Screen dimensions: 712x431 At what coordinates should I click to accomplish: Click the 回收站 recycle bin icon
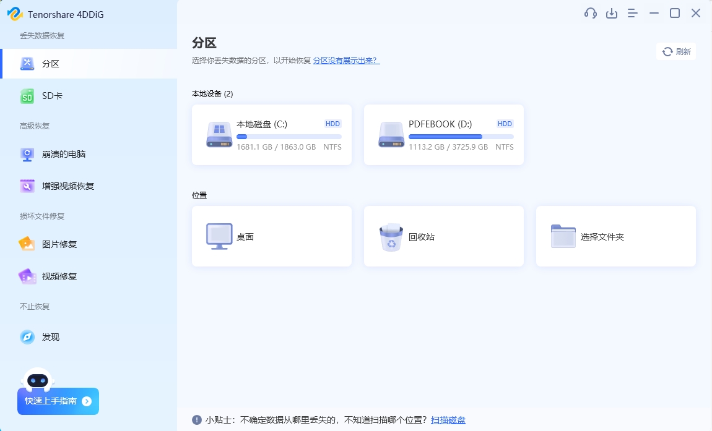[x=391, y=237]
